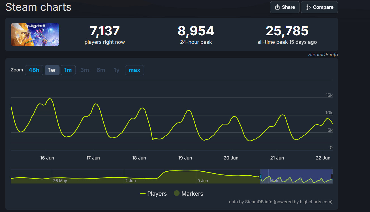Switch chart zoom to 1m
Screen dimensions: 370x212
point(68,70)
